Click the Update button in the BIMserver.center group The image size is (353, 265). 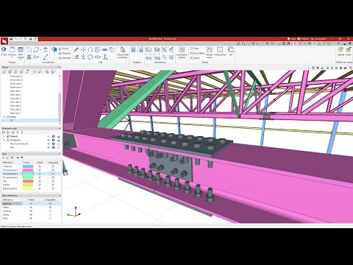340,52
